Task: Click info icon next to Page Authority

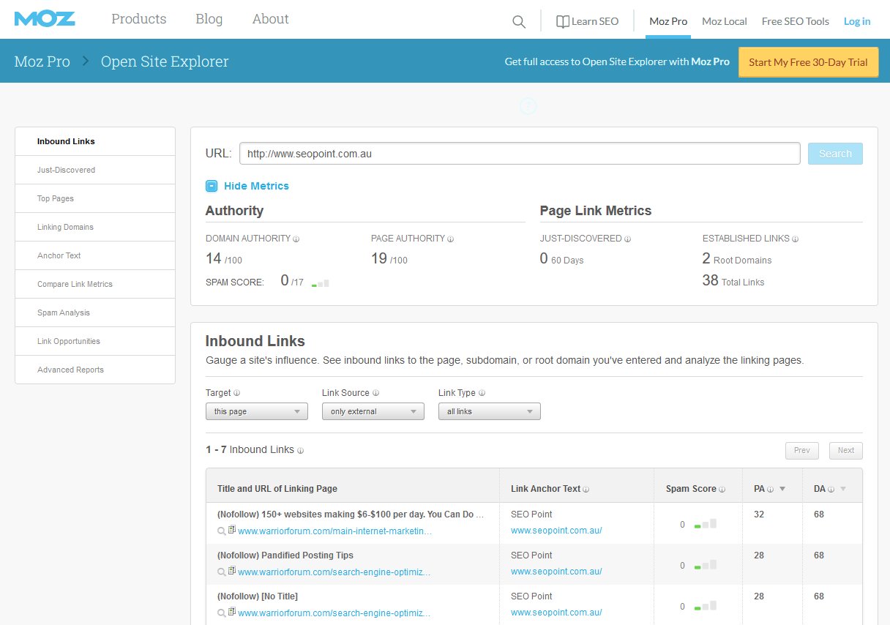Action: point(451,239)
